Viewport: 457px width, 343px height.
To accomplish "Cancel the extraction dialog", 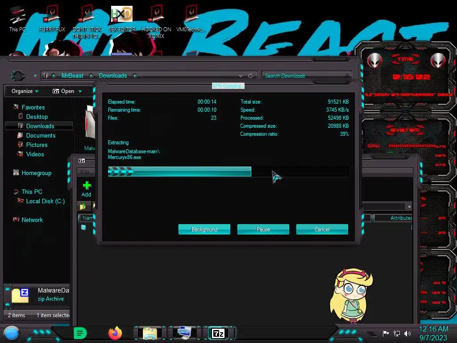I will coord(322,229).
